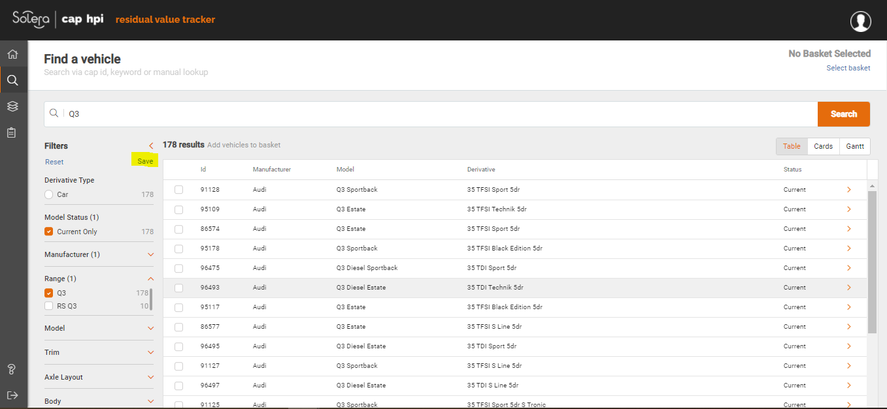
Task: Tick checkbox for vehicle 86577
Action: pos(179,327)
